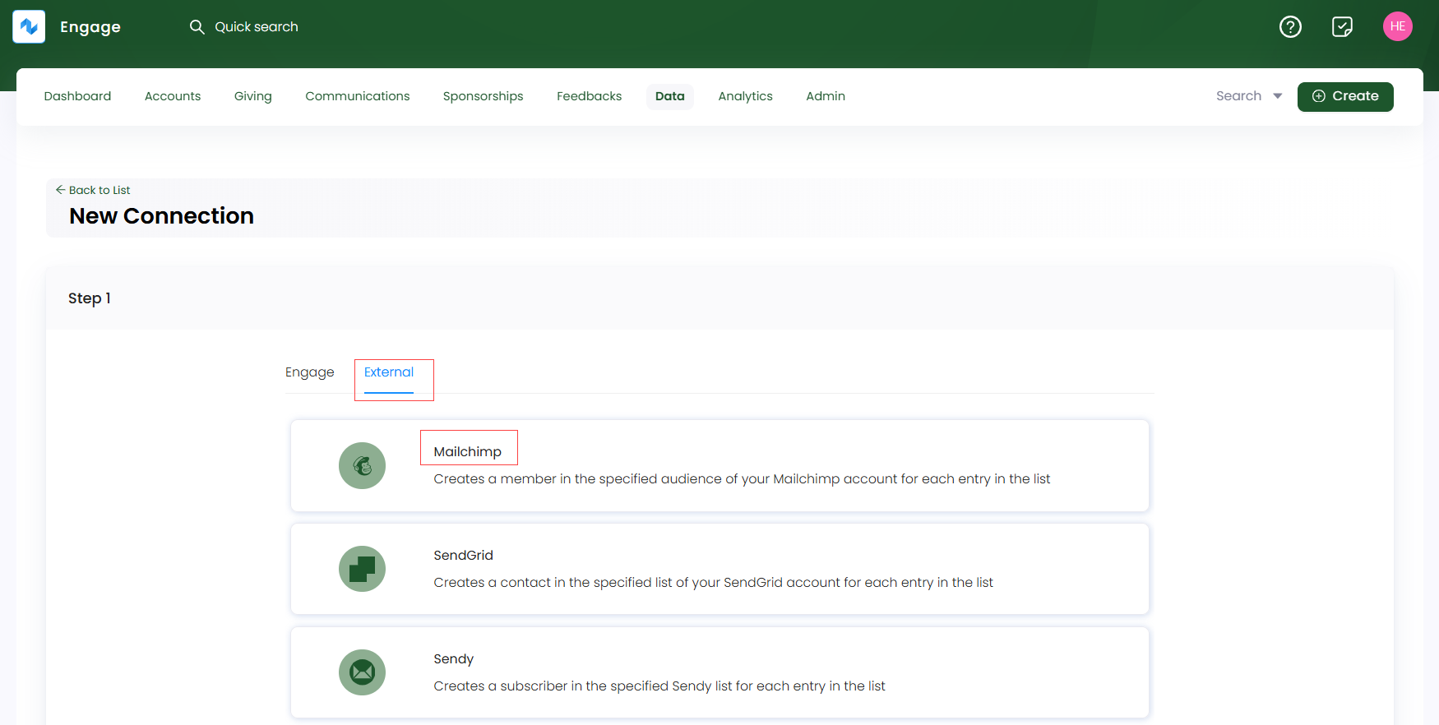Image resolution: width=1439 pixels, height=725 pixels.
Task: Select the Data menu item
Action: [x=669, y=96]
